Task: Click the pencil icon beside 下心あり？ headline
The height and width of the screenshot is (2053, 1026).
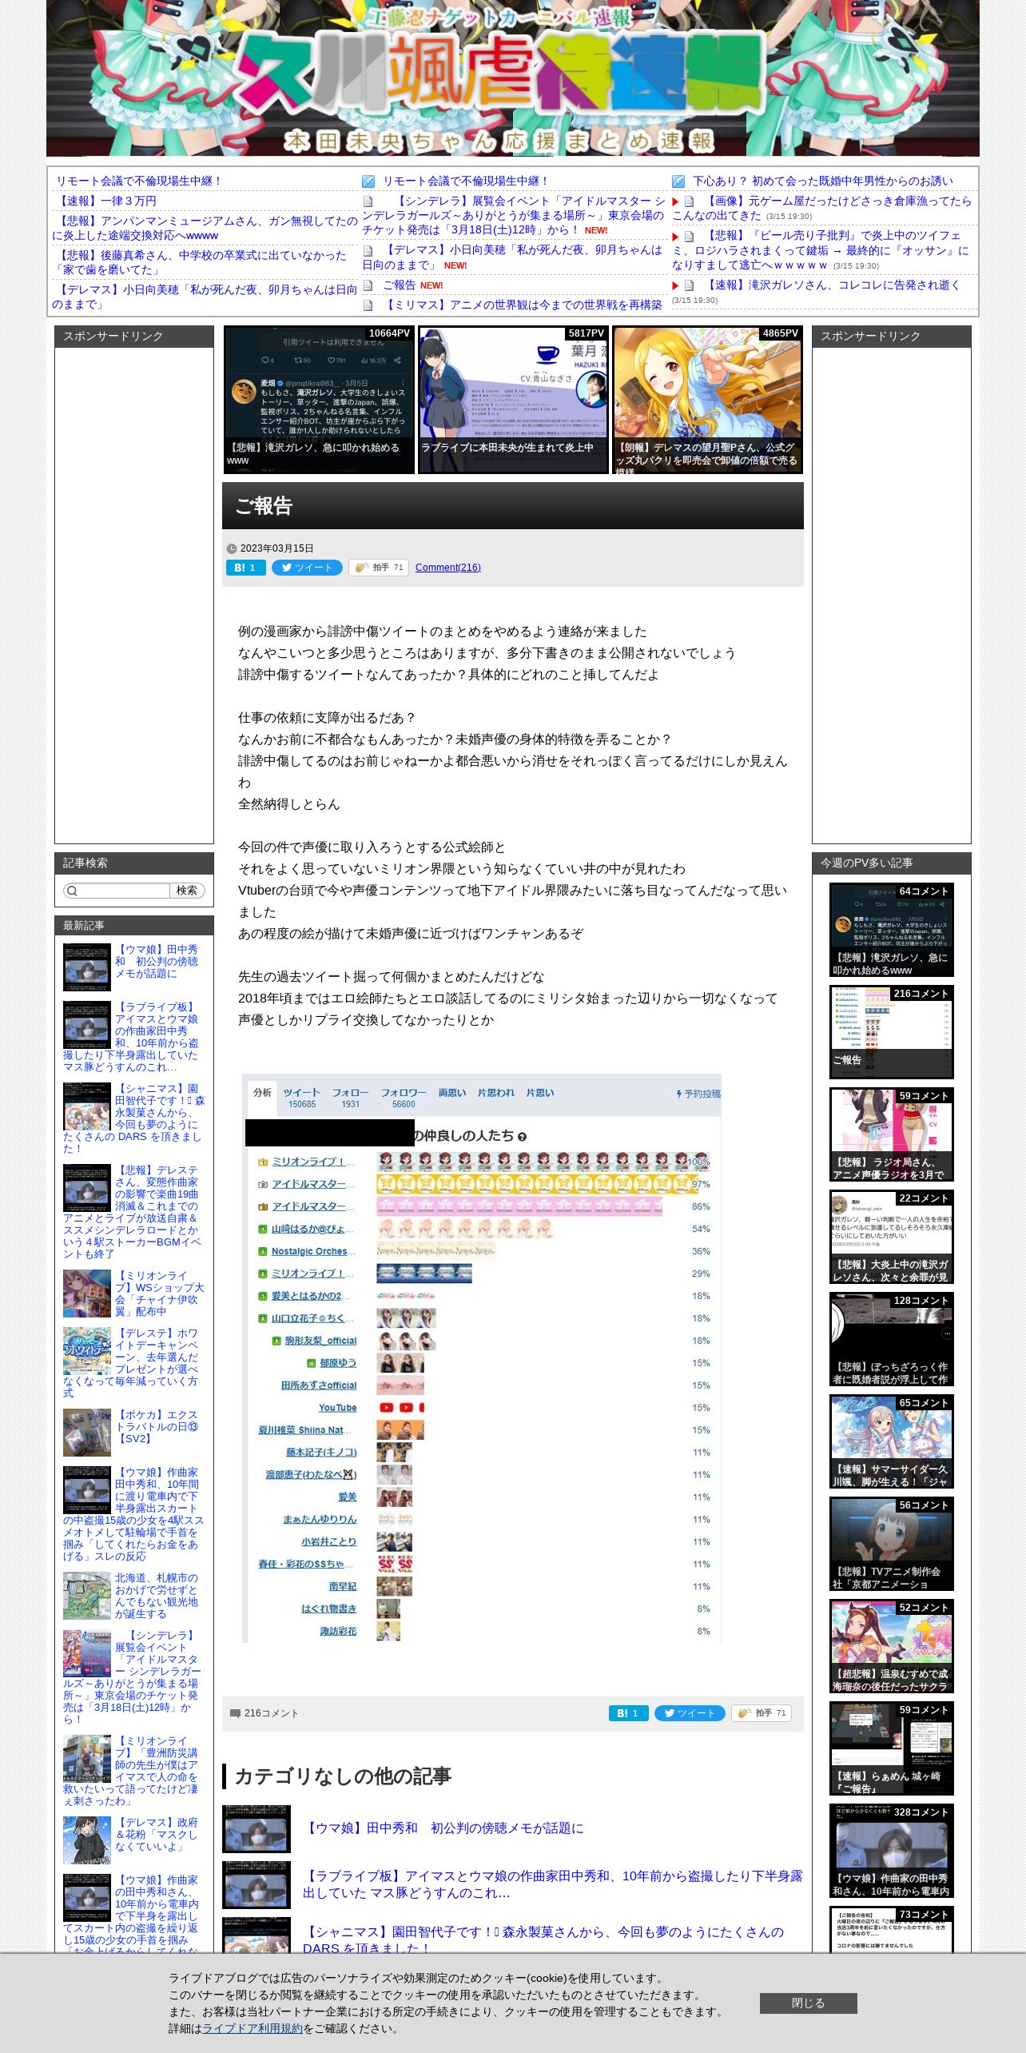Action: pyautogui.click(x=678, y=181)
